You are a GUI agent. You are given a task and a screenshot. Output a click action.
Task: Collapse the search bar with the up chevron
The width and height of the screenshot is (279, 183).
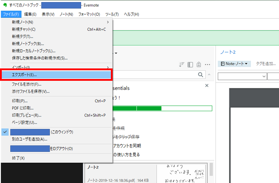coord(209,75)
